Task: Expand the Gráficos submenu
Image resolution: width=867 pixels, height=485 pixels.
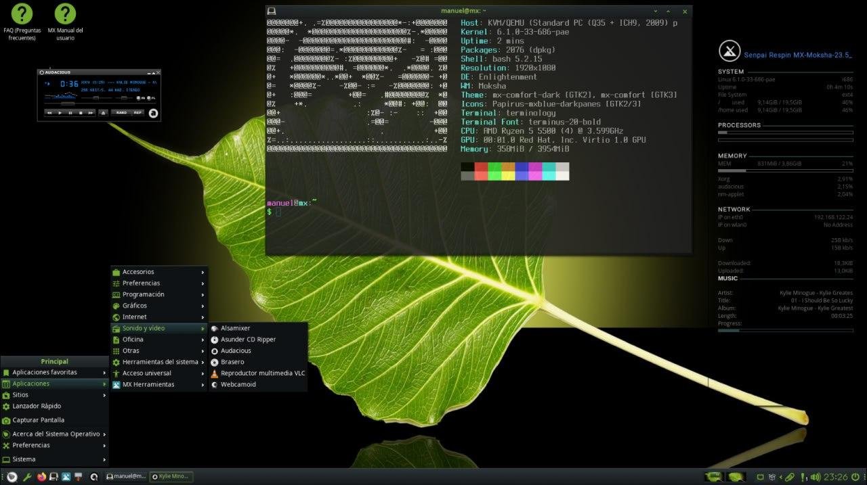Action: 159,306
